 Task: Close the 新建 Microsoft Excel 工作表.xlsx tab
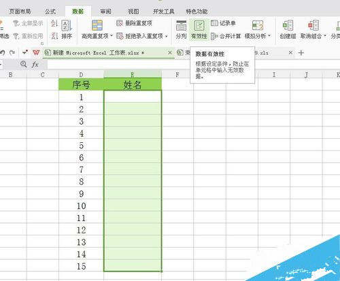[x=170, y=52]
